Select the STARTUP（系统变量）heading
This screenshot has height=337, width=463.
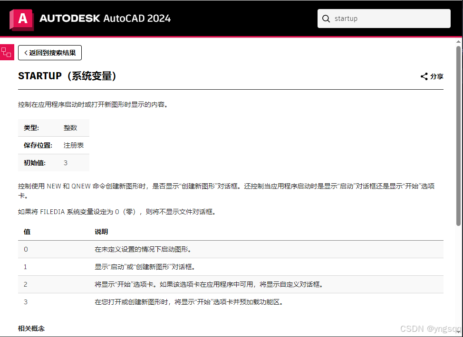67,76
